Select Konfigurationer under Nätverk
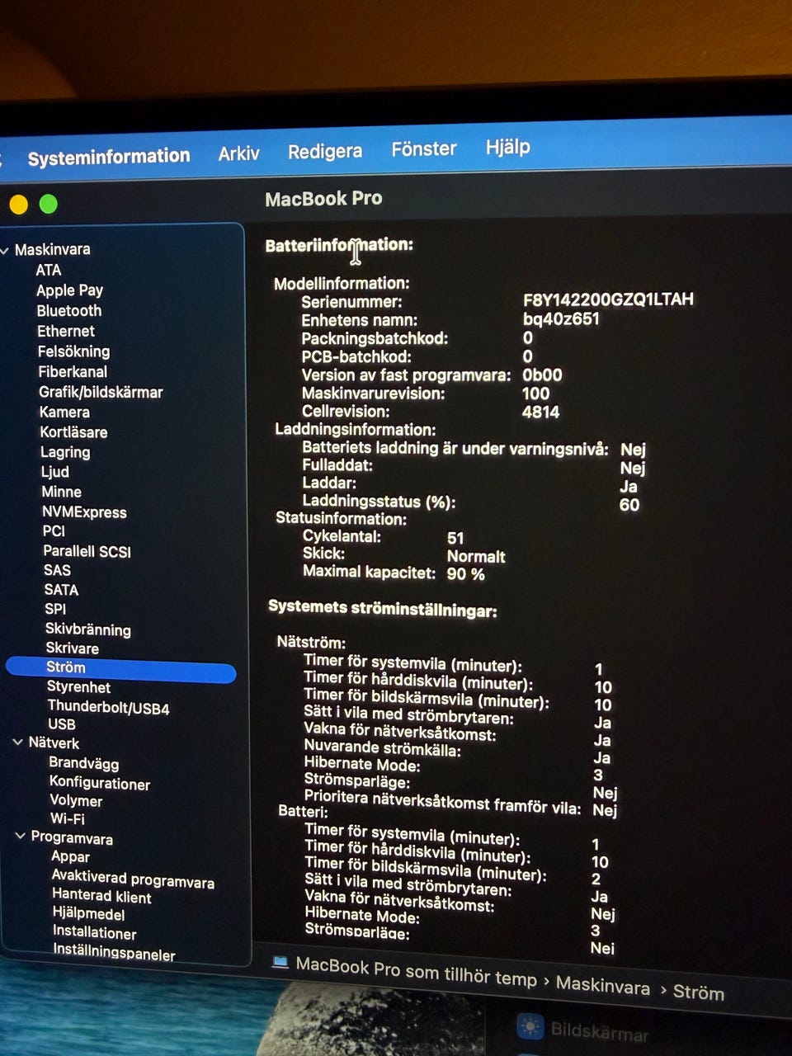 [100, 783]
